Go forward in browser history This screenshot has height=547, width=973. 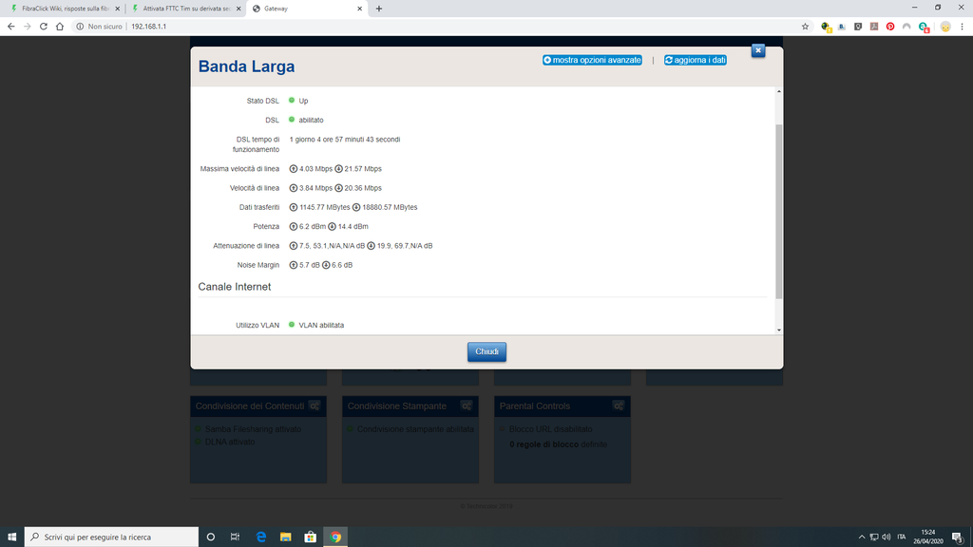28,27
